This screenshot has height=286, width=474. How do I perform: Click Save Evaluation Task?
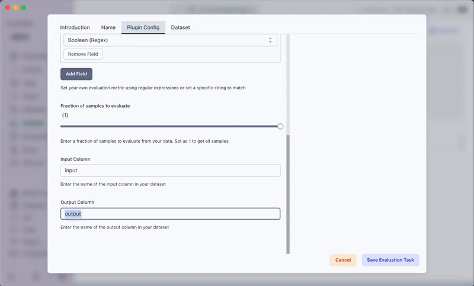click(390, 260)
